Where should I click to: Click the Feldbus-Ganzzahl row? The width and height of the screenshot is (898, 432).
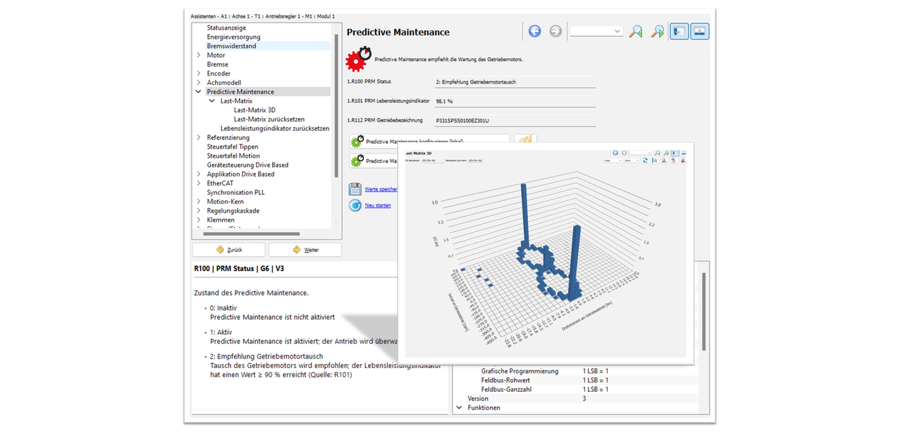coord(576,389)
